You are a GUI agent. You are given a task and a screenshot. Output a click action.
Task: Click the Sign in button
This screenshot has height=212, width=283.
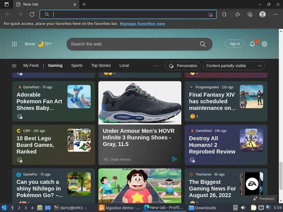pyautogui.click(x=235, y=44)
